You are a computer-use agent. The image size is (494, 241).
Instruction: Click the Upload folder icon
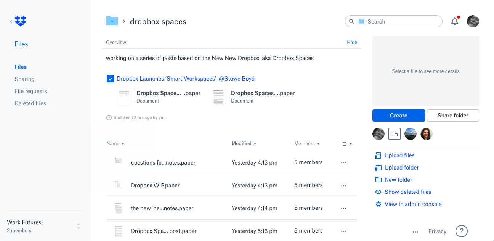pyautogui.click(x=378, y=168)
